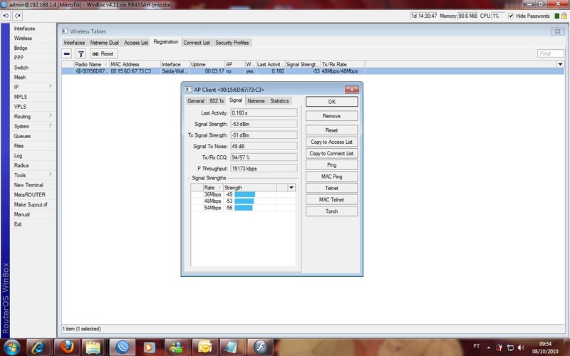Image resolution: width=570 pixels, height=356 pixels.
Task: Open the mail envelope taskbar icon
Action: [204, 347]
